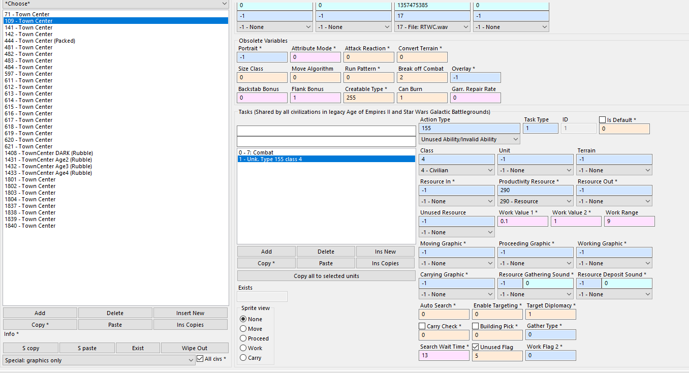The image size is (689, 373).
Task: Open the Working Graphic -1 - None dropdown
Action: click(x=614, y=263)
